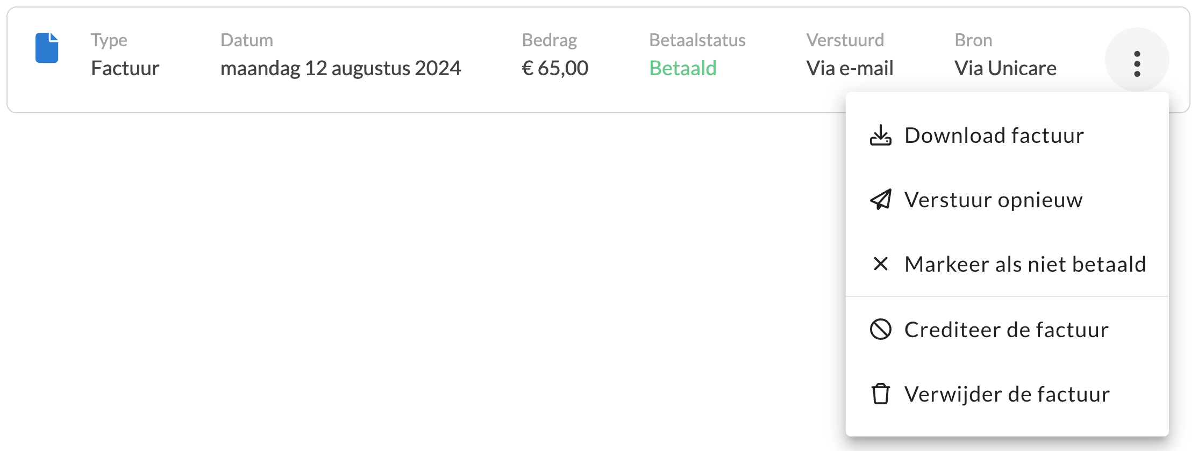Click the download tray icon

(x=880, y=135)
